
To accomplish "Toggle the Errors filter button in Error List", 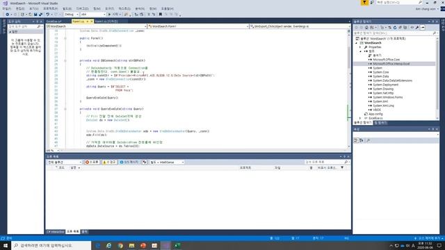I will point(92,162).
